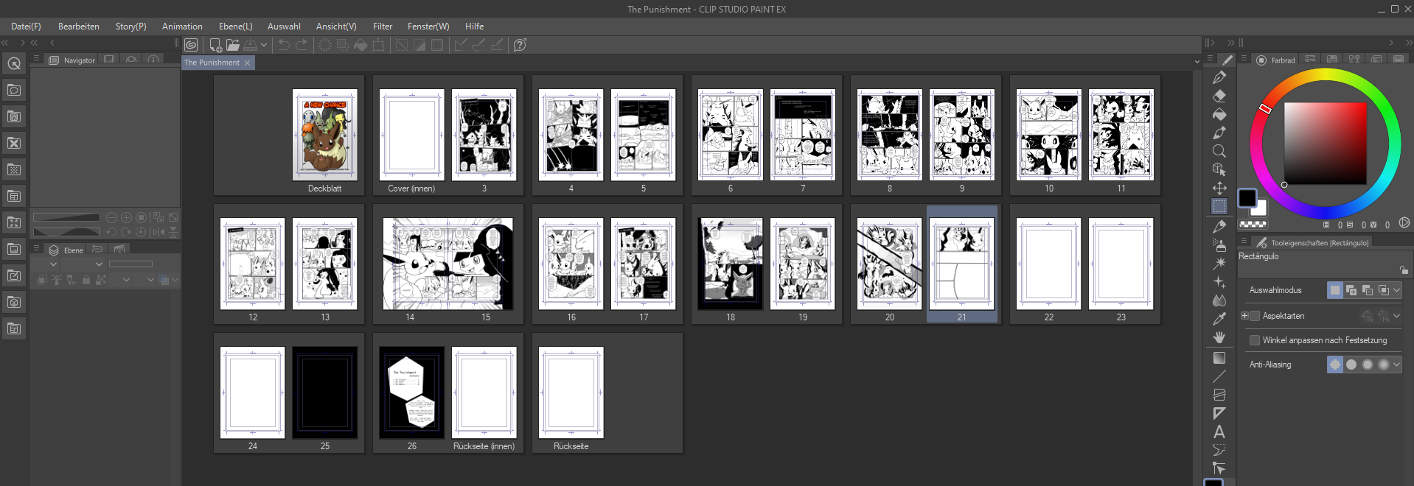Select the Move layer tool
Viewport: 1414px width, 486px height.
click(x=1219, y=188)
